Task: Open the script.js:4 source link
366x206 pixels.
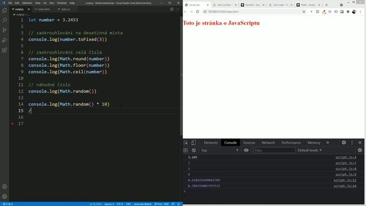Action: [345, 157]
